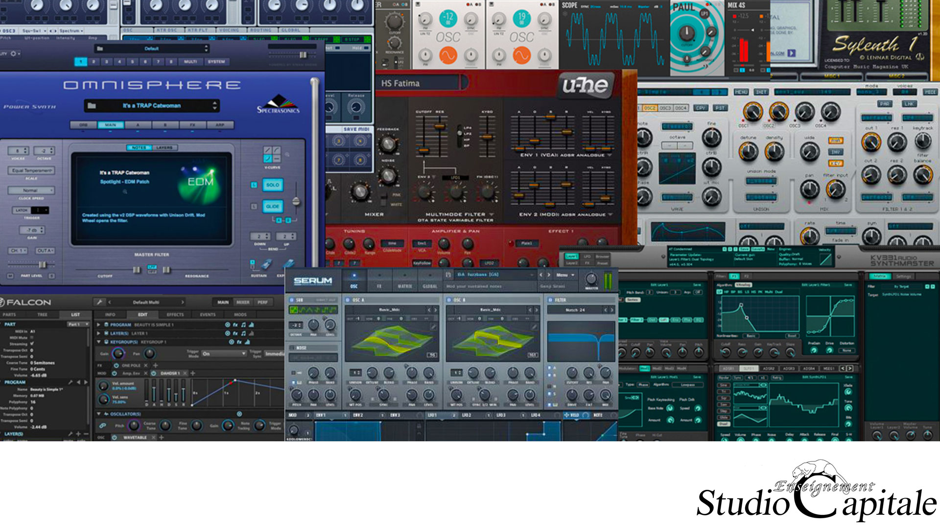Image resolution: width=940 pixels, height=529 pixels.
Task: Toggle Serum OSC A enable checkbox
Action: [348, 300]
